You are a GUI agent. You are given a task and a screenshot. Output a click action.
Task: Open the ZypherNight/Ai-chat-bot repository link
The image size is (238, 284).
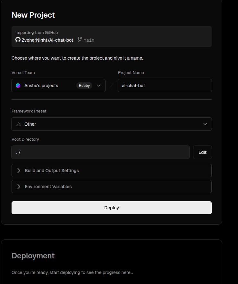pyautogui.click(x=47, y=40)
